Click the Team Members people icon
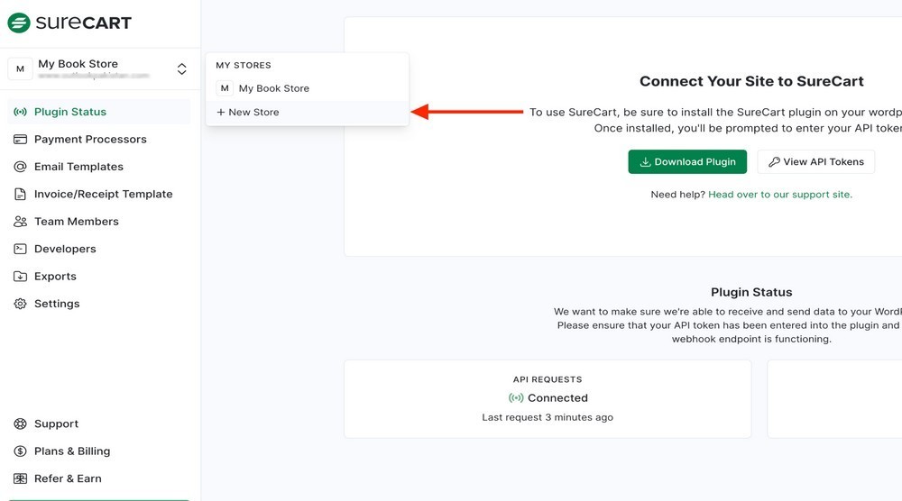 click(x=20, y=221)
